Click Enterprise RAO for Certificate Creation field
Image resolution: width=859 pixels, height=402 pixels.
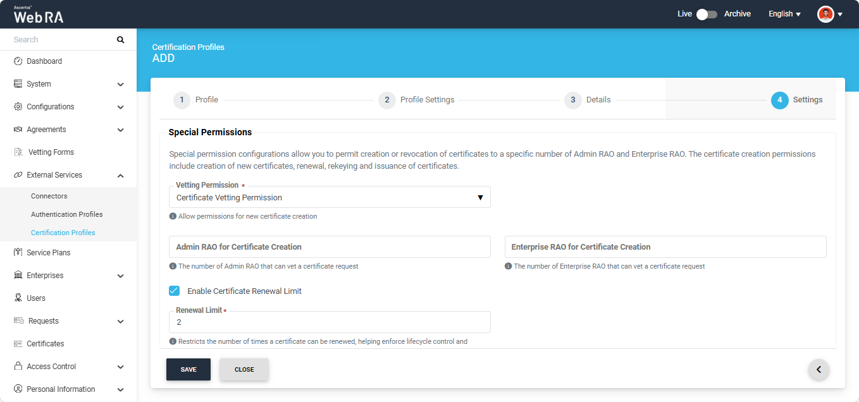point(665,247)
